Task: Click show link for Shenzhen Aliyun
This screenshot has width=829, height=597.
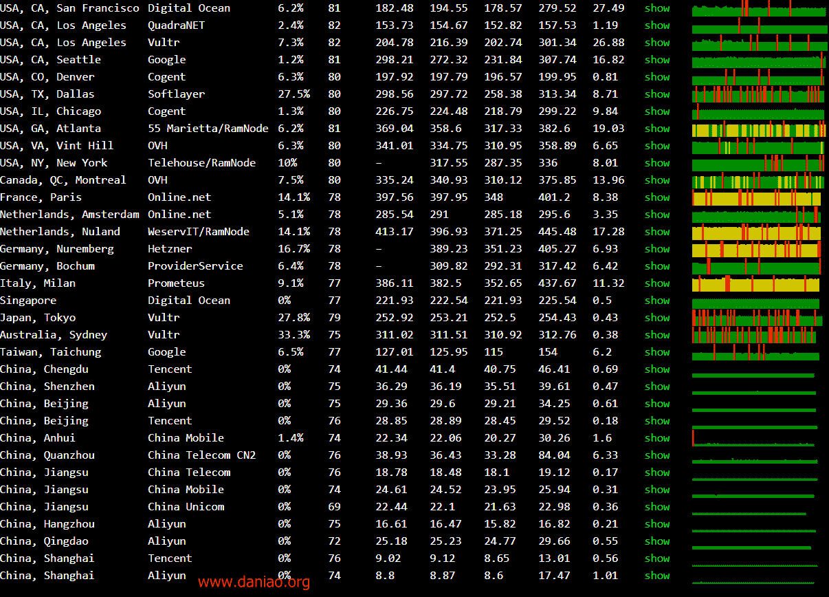Action: tap(657, 387)
